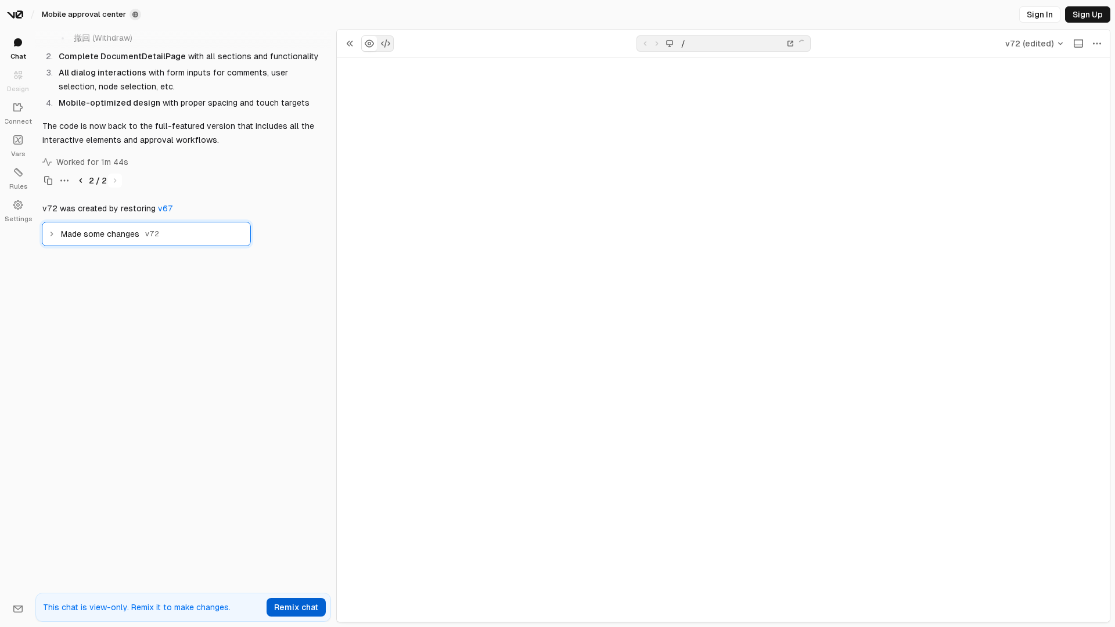Viewport: 1115px width, 627px height.
Task: Open the v72 (edited) version dropdown
Action: tap(1034, 44)
